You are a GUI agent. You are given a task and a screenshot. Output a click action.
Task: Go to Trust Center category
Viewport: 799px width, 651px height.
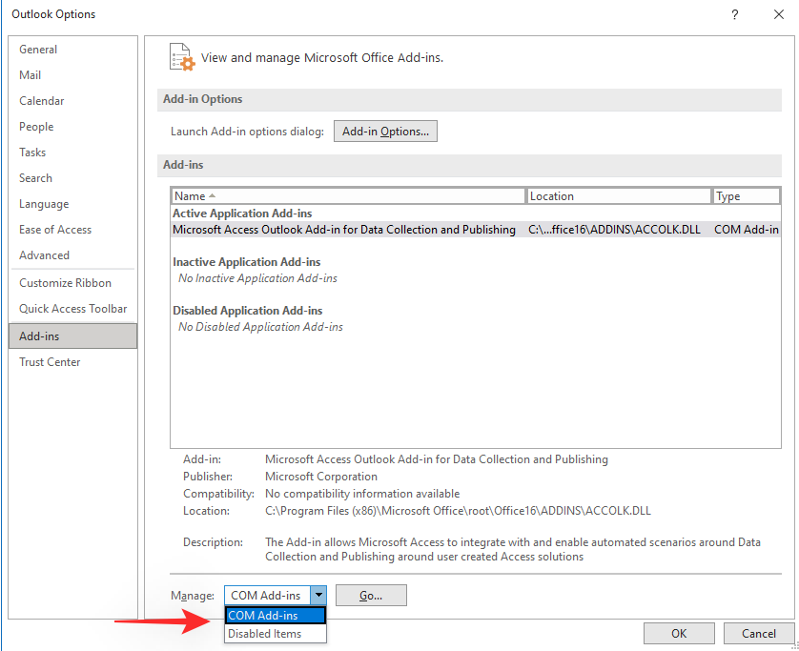pyautogui.click(x=50, y=362)
